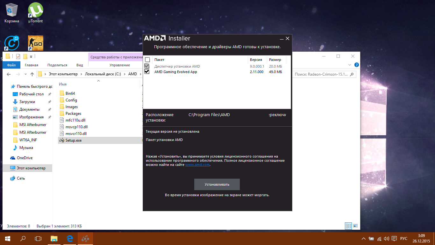This screenshot has height=245, width=435.
Task: Switch to the Вид ribbon tab
Action: click(80, 65)
